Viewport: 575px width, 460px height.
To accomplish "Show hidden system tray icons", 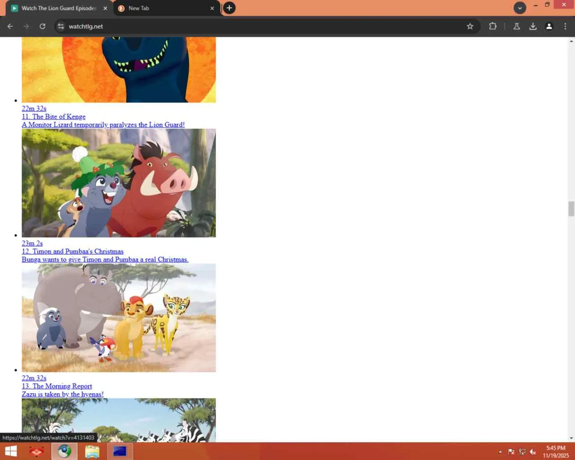I will pos(500,452).
